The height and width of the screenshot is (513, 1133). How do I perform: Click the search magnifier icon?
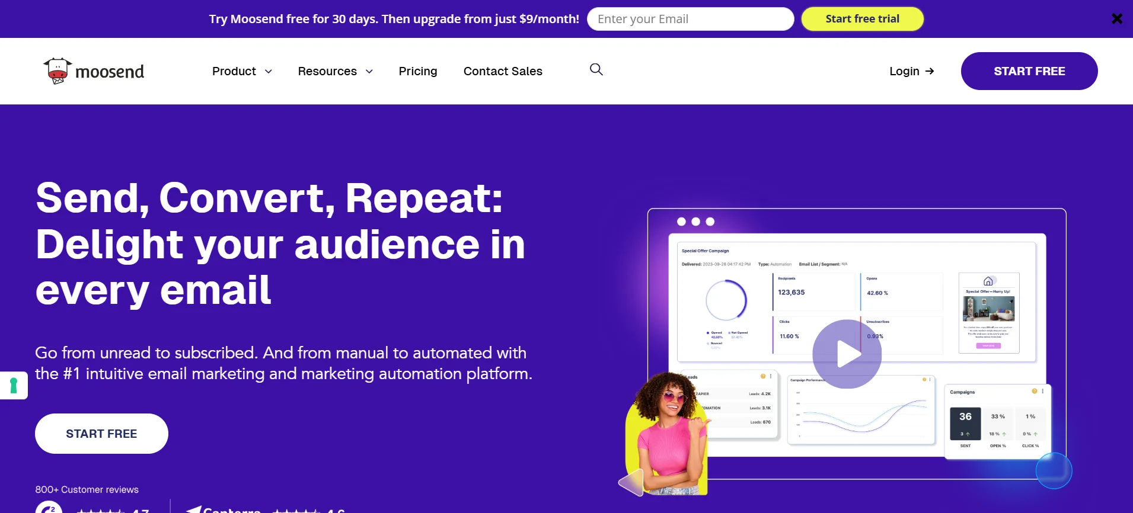point(596,70)
